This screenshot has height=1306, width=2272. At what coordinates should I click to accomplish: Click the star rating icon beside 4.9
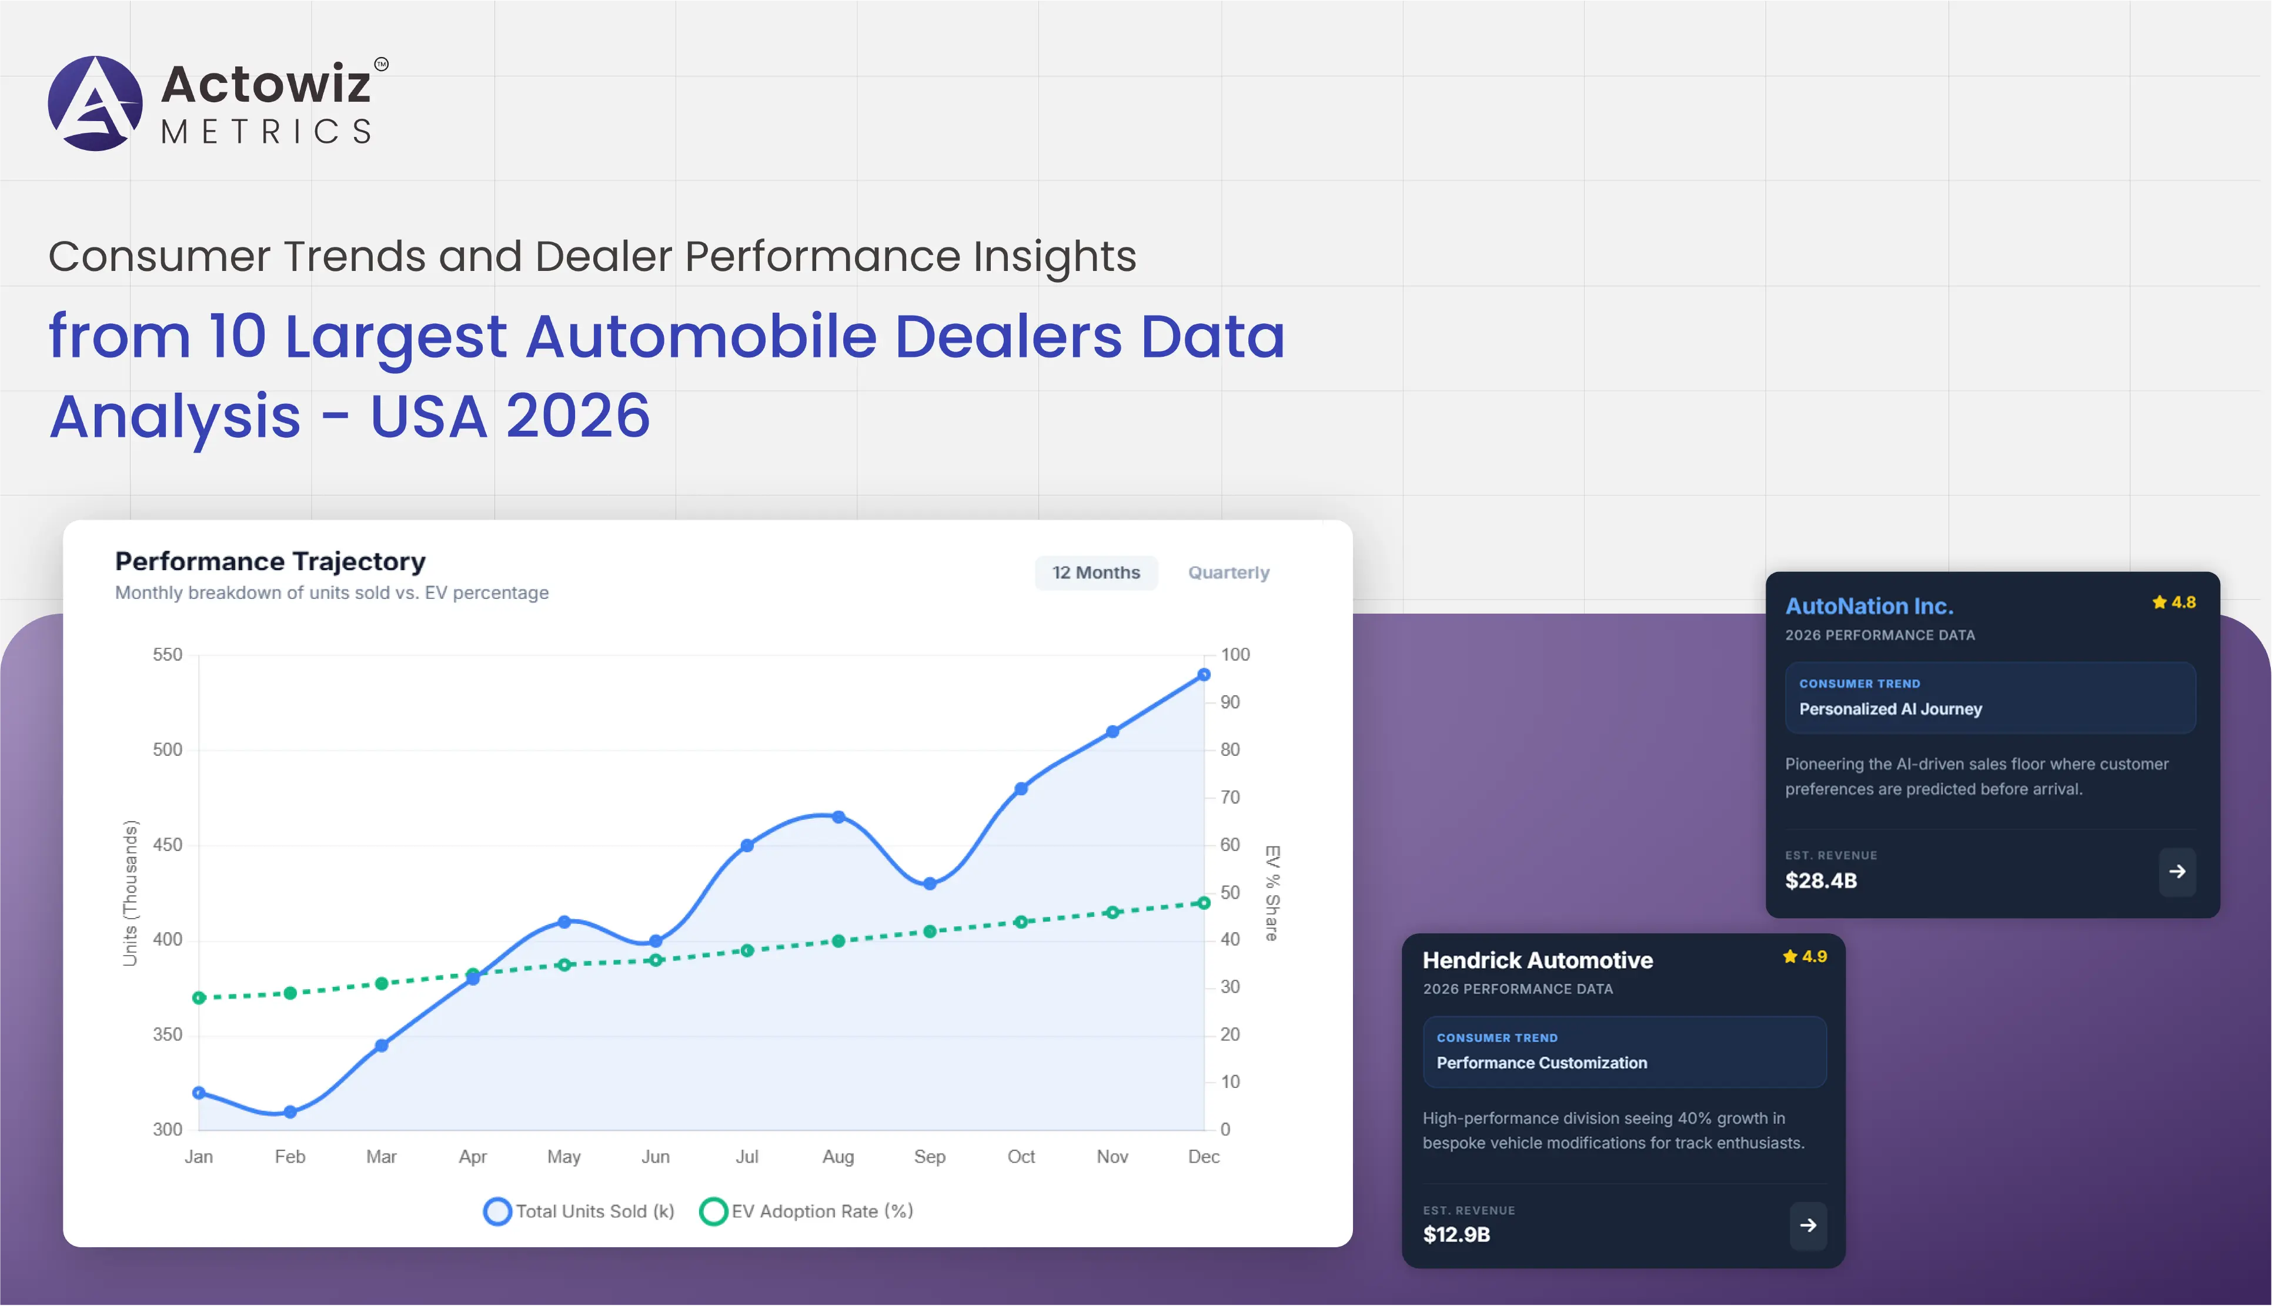[x=1790, y=956]
